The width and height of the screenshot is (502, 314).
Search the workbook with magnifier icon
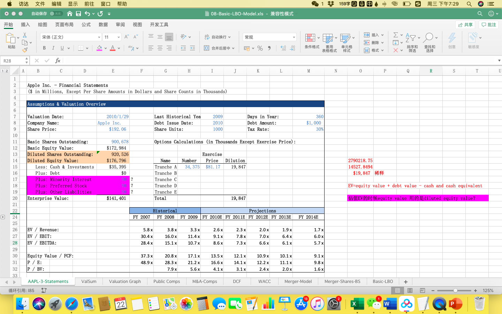click(480, 14)
